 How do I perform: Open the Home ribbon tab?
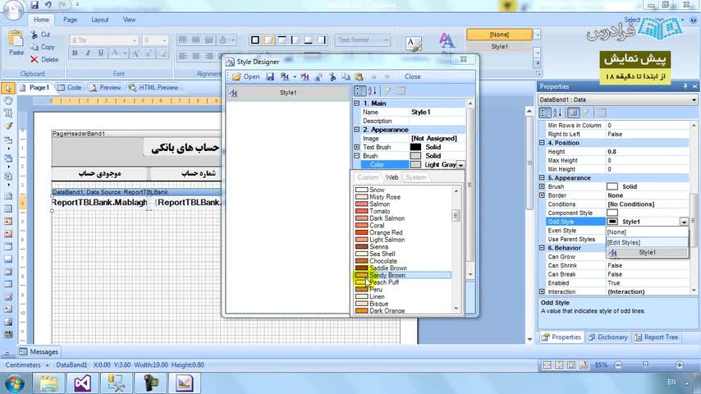click(x=41, y=20)
